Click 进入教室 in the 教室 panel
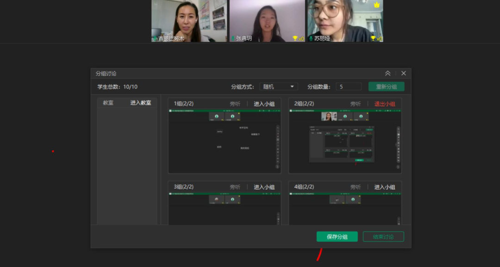The height and width of the screenshot is (267, 500). click(141, 103)
